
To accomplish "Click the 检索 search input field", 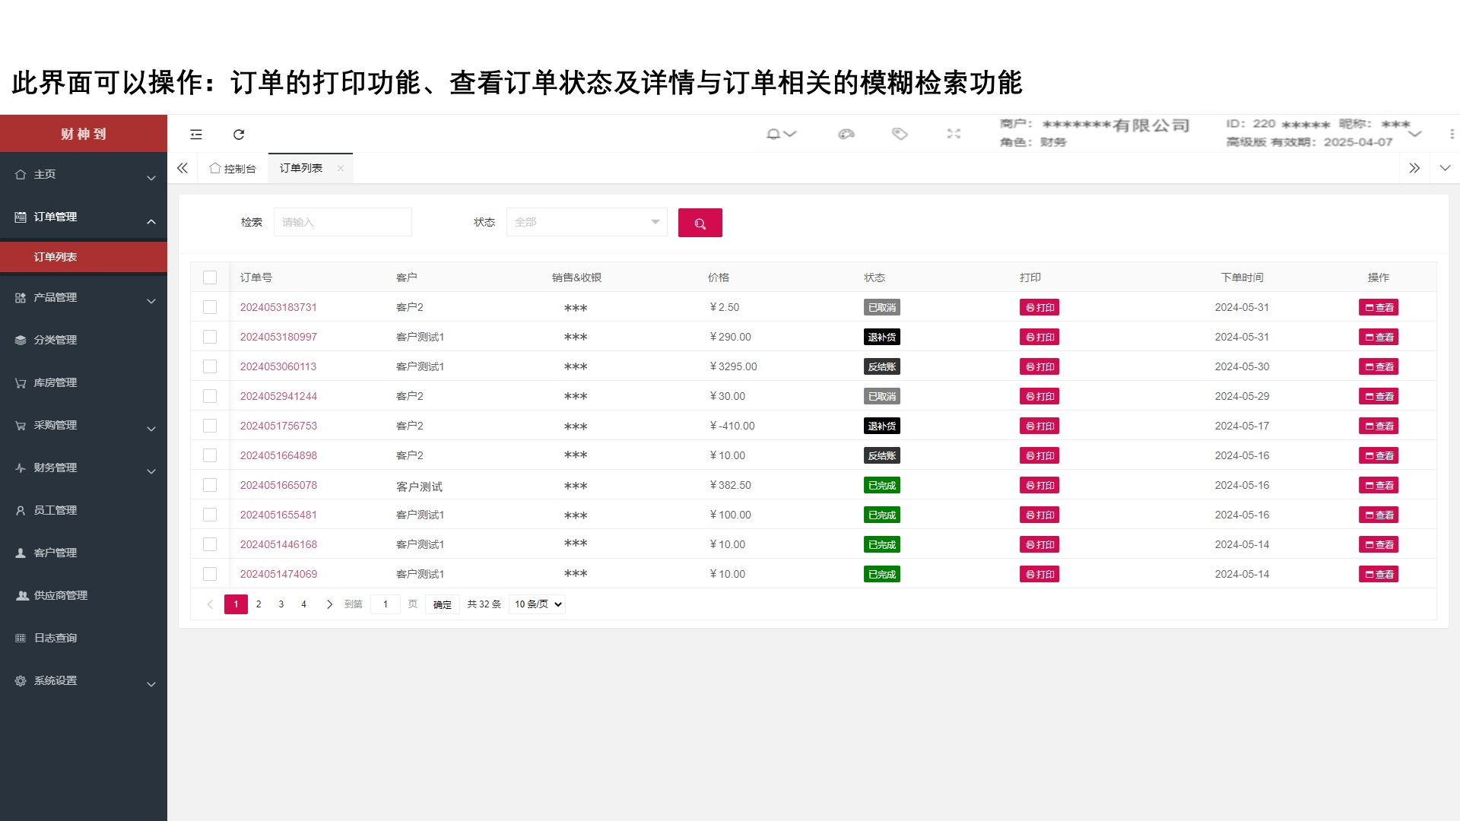I will tap(342, 222).
